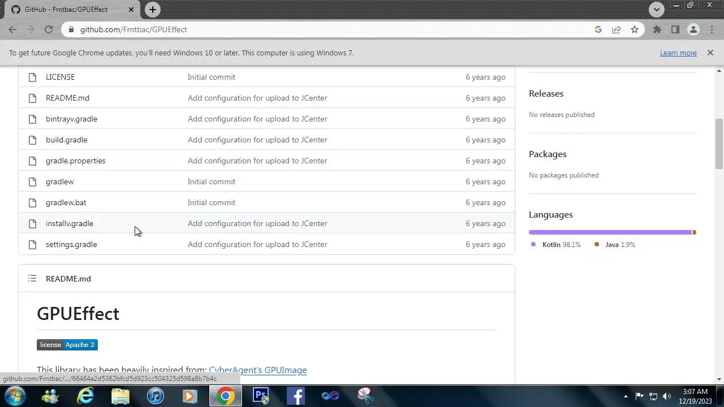Screen dimensions: 724x407
Task: Click the Java 1.9% language link
Action: point(615,244)
